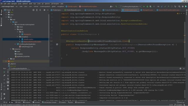
Task: Run with coverage icon in the top toolbar
Action: pyautogui.click(x=151, y=6)
